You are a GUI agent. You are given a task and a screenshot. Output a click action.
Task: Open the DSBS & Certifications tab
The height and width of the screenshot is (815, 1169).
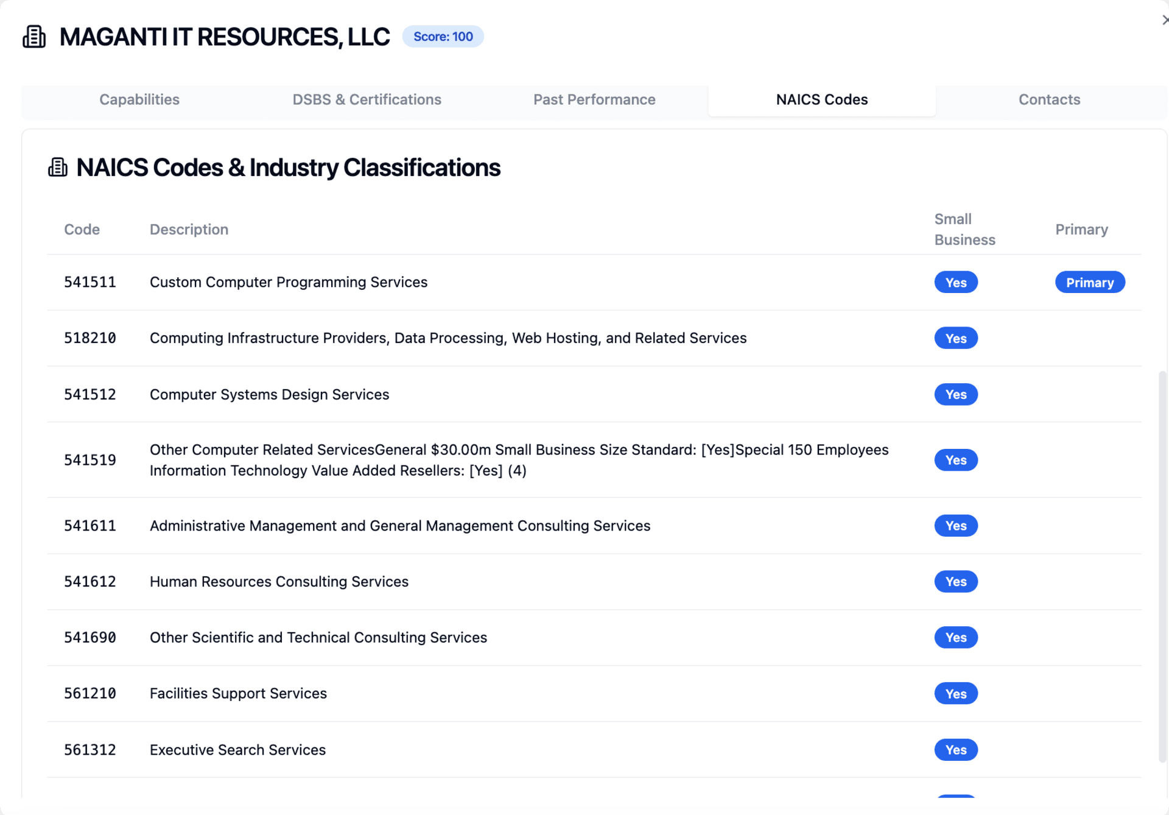pyautogui.click(x=367, y=99)
